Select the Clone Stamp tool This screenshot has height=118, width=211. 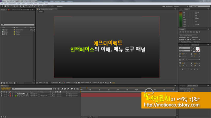click(32, 6)
